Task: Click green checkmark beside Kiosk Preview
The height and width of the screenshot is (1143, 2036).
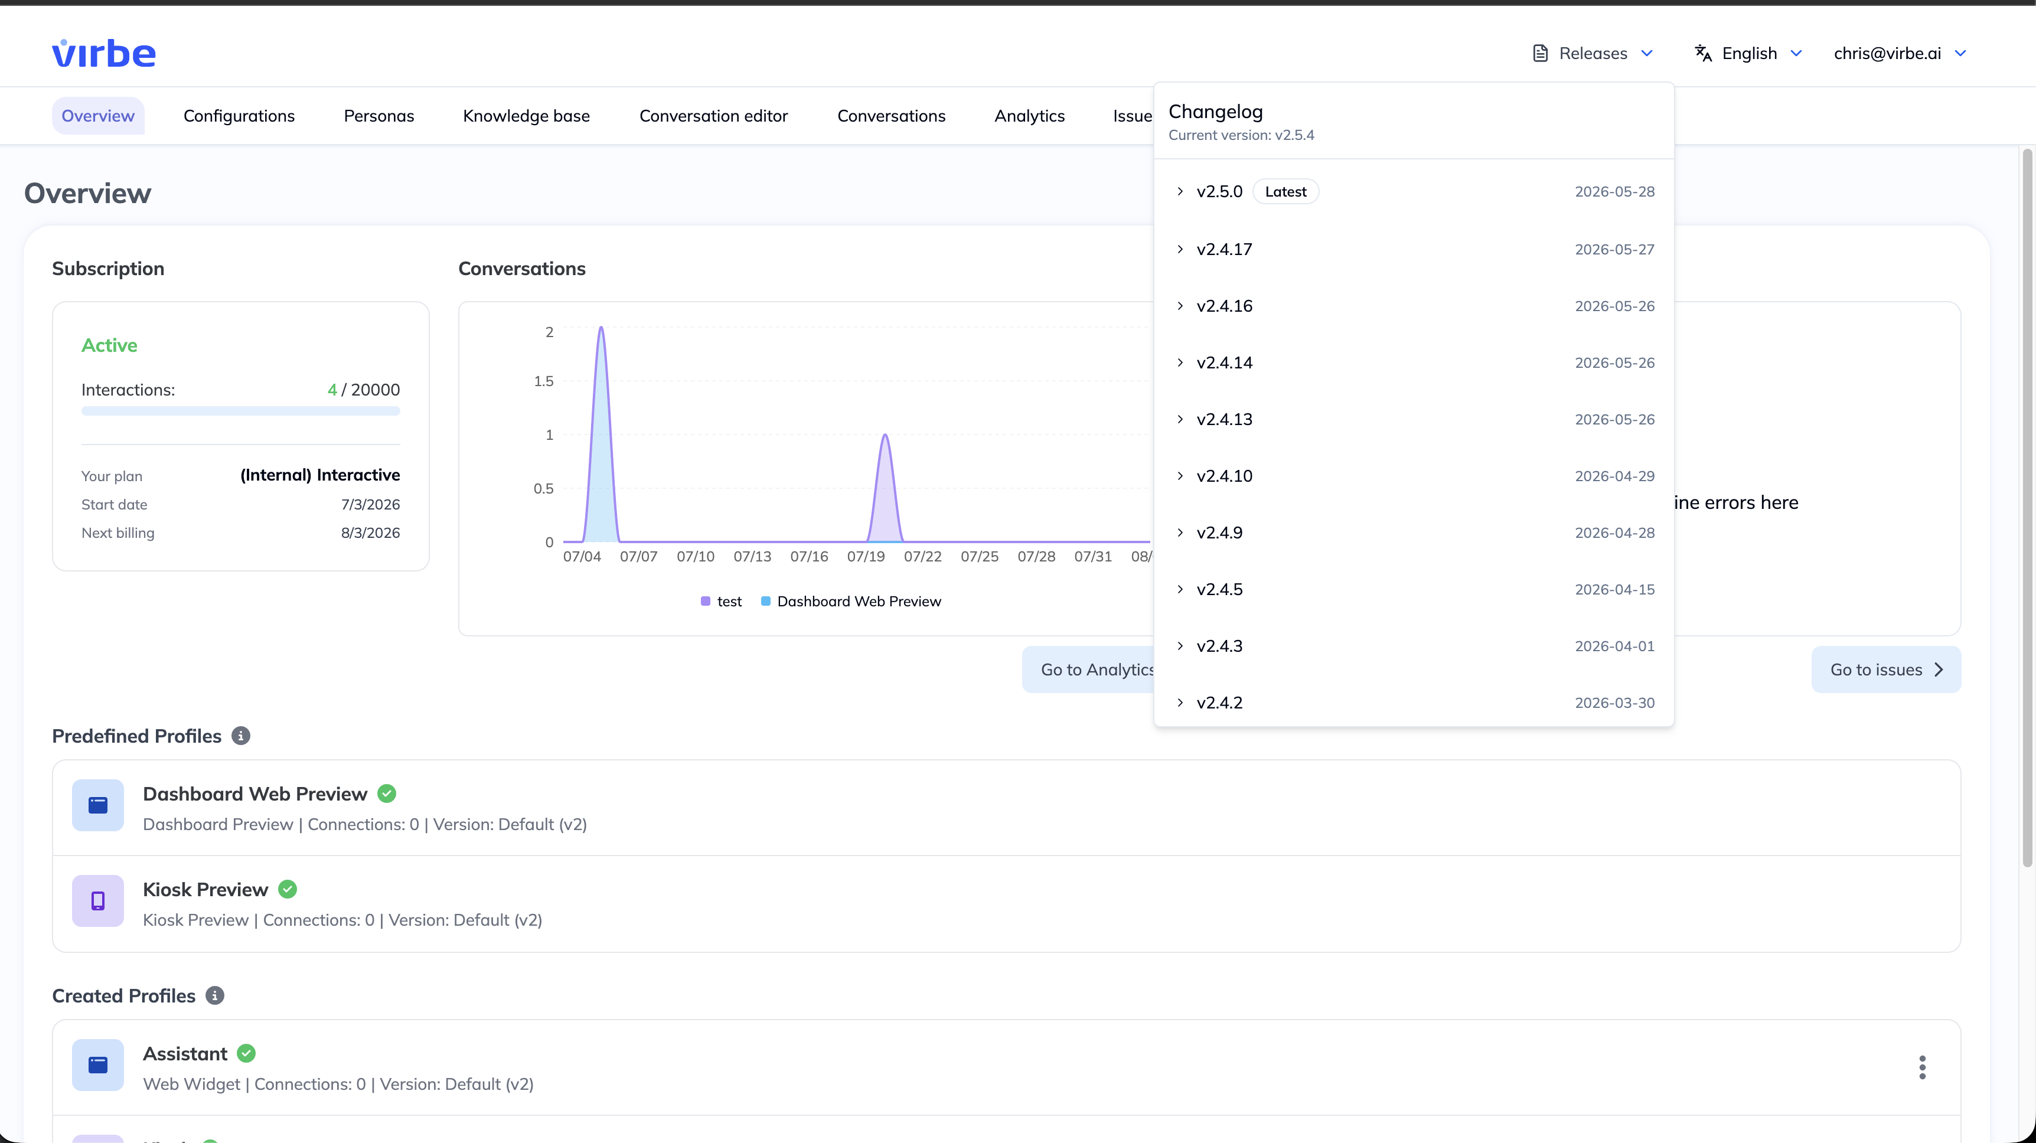Action: coord(288,889)
